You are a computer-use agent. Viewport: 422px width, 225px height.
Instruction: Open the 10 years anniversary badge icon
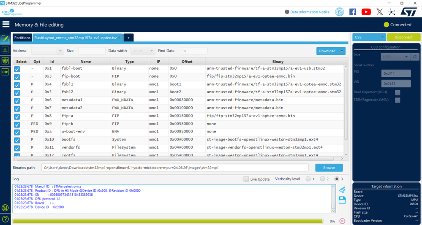[340, 12]
